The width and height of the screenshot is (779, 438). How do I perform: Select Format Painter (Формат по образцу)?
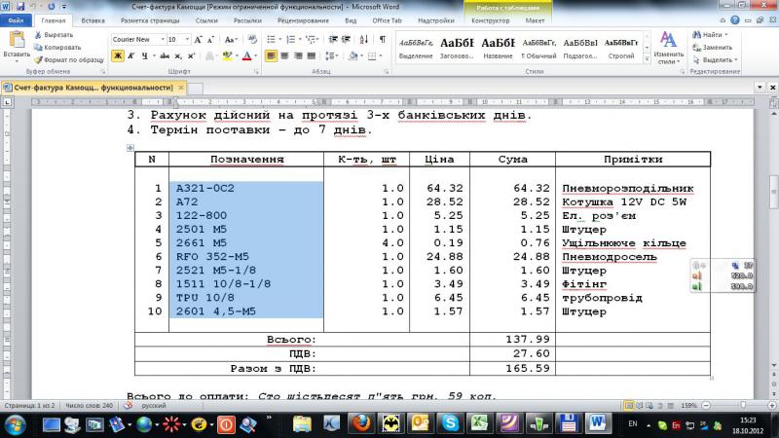pyautogui.click(x=66, y=59)
